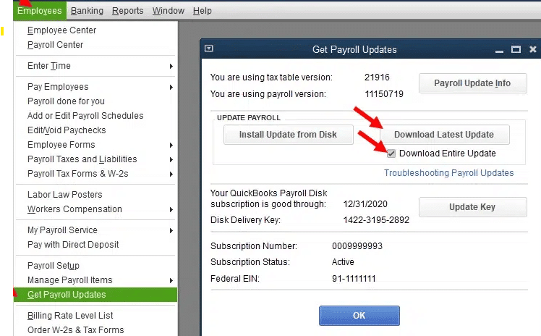Maximize the Get Payroll Updates window
This screenshot has height=336, width=541.
coord(516,49)
